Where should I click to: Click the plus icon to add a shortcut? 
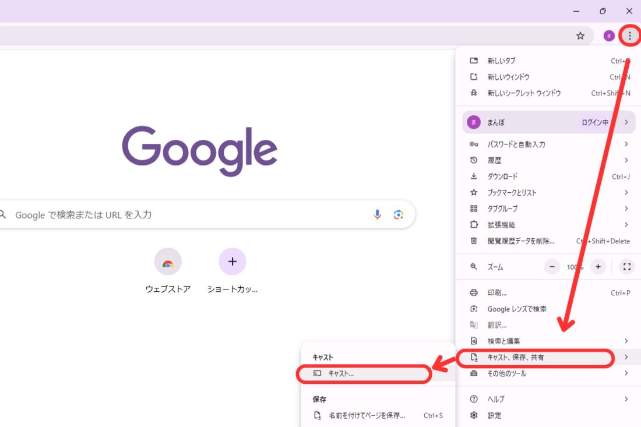pos(232,261)
